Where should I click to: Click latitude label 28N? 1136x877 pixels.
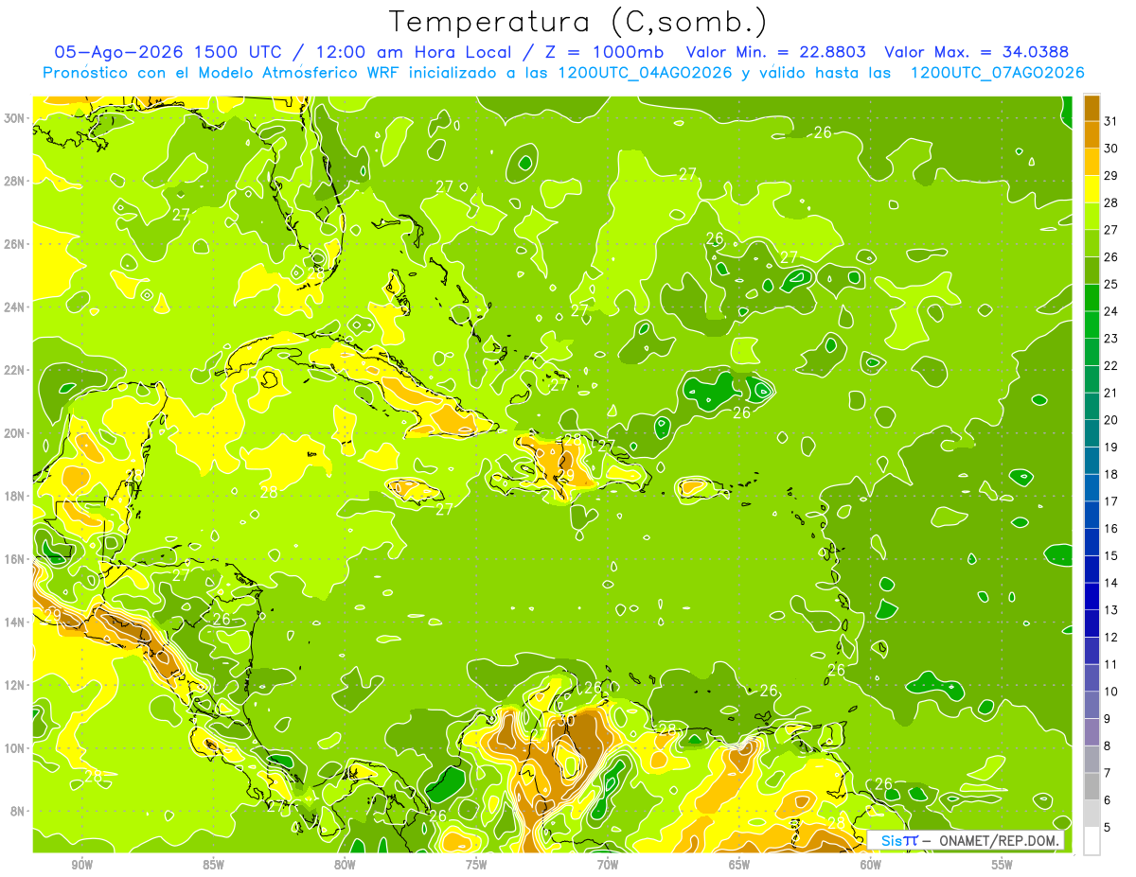15,181
